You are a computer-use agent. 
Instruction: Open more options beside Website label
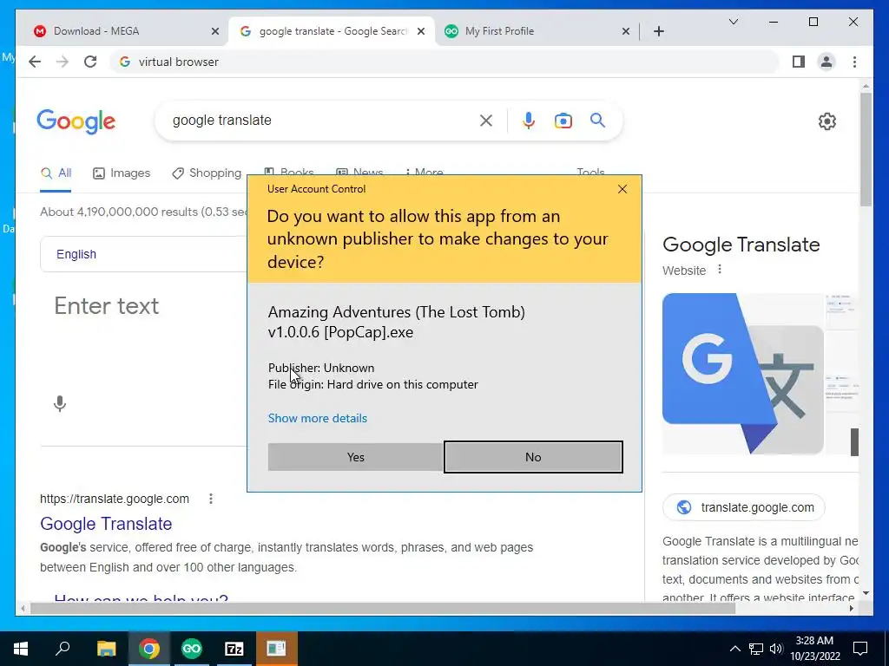[720, 270]
